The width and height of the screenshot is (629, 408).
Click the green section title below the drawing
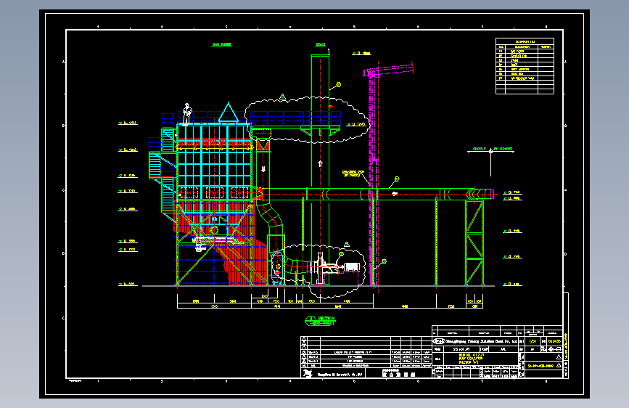click(321, 321)
